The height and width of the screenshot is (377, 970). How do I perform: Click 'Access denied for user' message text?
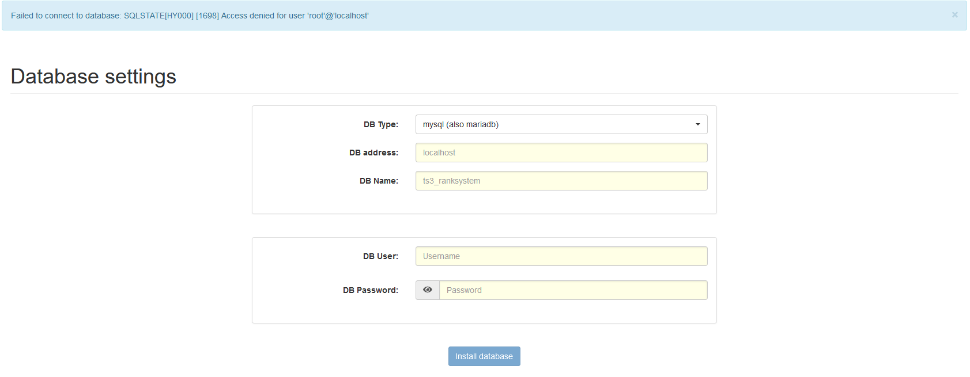(263, 16)
